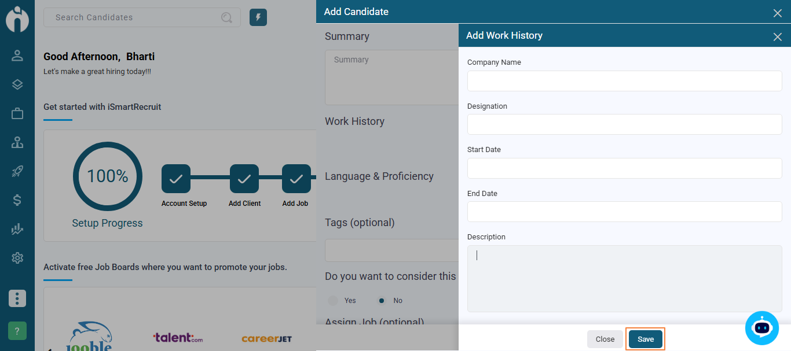Open the settings gear sidebar icon
791x351 pixels.
pyautogui.click(x=17, y=258)
